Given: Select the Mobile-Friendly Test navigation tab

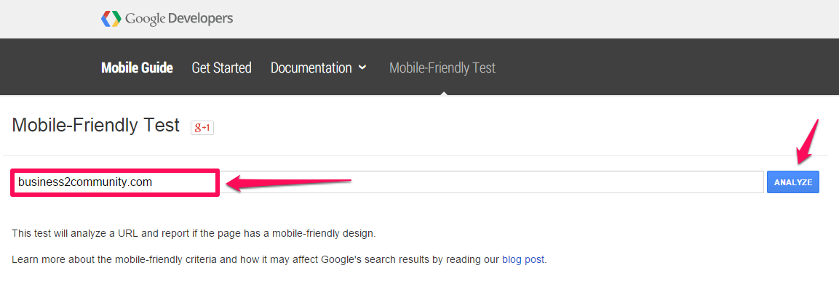Looking at the screenshot, I should click(442, 68).
